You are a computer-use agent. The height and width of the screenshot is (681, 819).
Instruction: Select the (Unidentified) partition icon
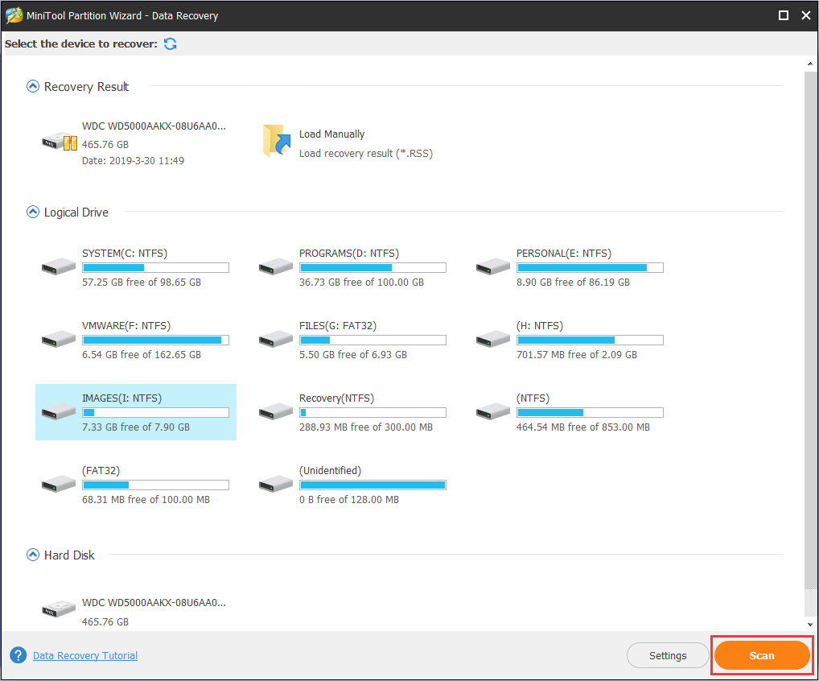276,484
